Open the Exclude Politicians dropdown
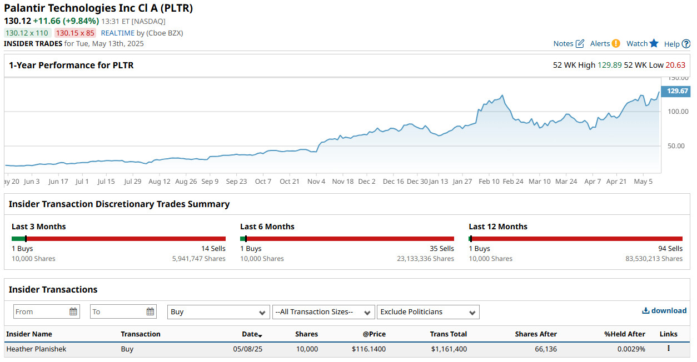This screenshot has height=362, width=697. [428, 312]
